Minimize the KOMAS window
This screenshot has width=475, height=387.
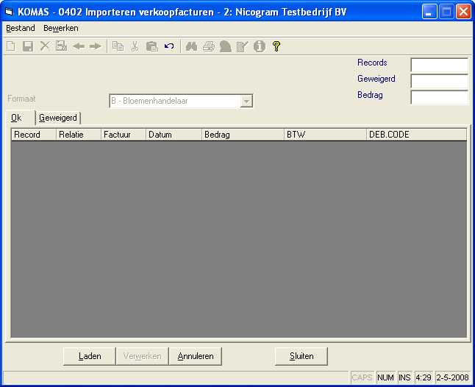click(x=429, y=12)
